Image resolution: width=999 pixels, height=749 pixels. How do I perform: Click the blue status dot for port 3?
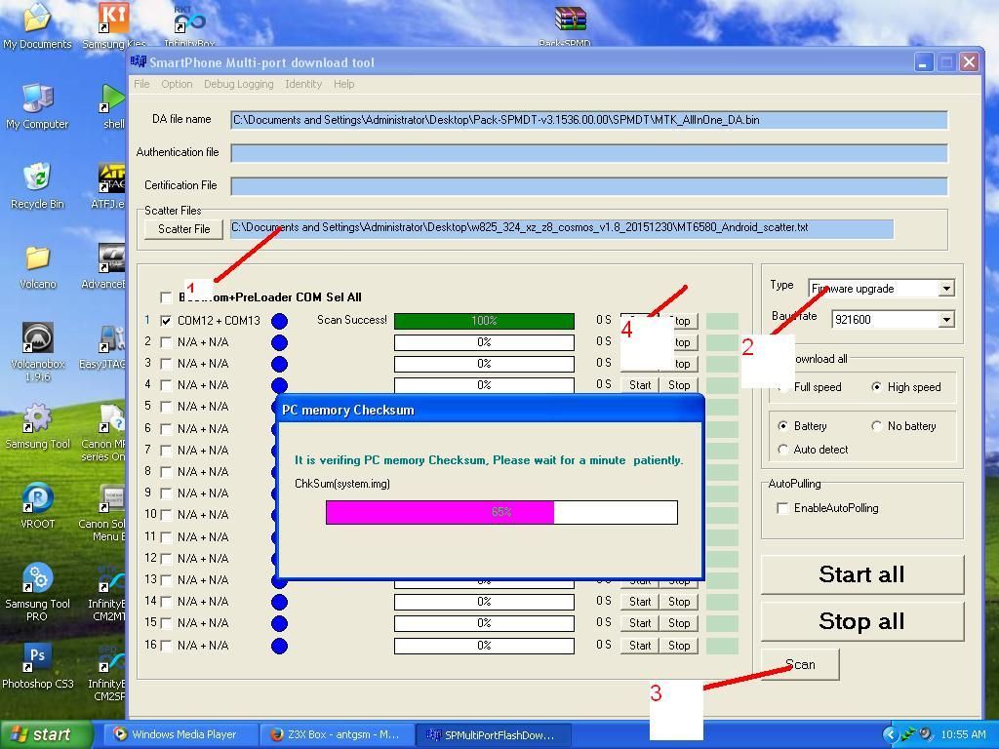click(x=279, y=365)
